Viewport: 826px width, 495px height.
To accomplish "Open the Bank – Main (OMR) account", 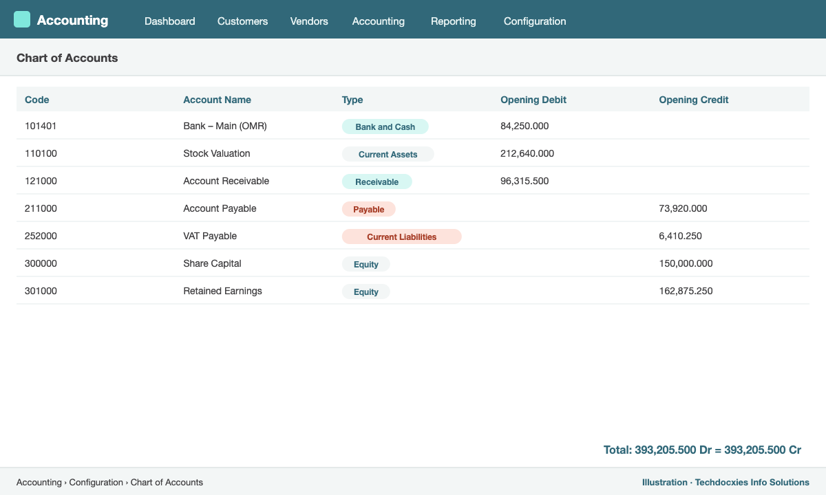I will click(x=225, y=126).
